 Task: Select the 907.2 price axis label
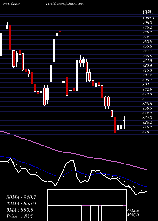coord(148,75)
